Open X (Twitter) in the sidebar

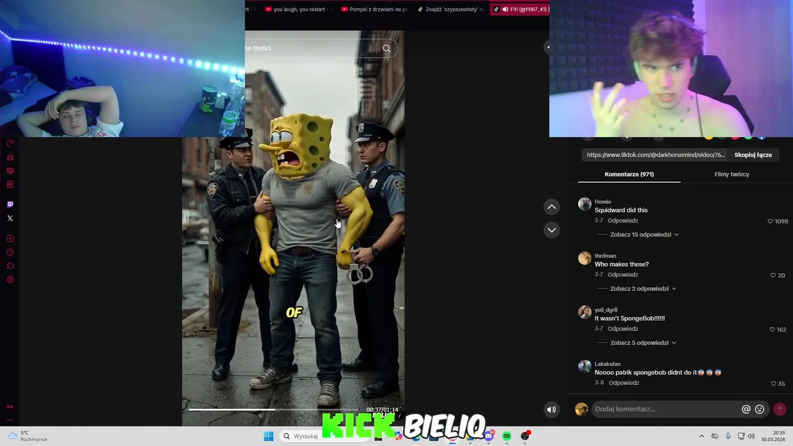click(10, 218)
